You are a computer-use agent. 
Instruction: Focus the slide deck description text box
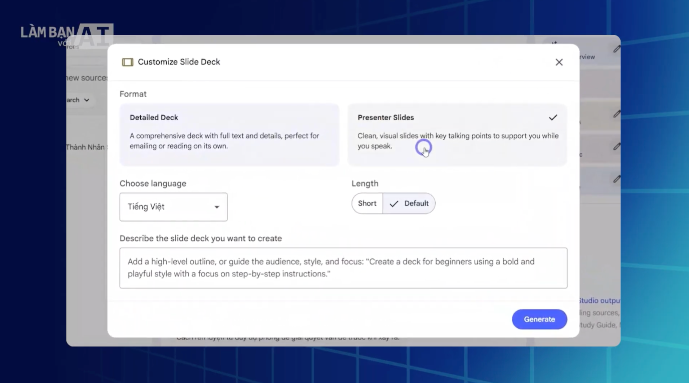pyautogui.click(x=343, y=268)
